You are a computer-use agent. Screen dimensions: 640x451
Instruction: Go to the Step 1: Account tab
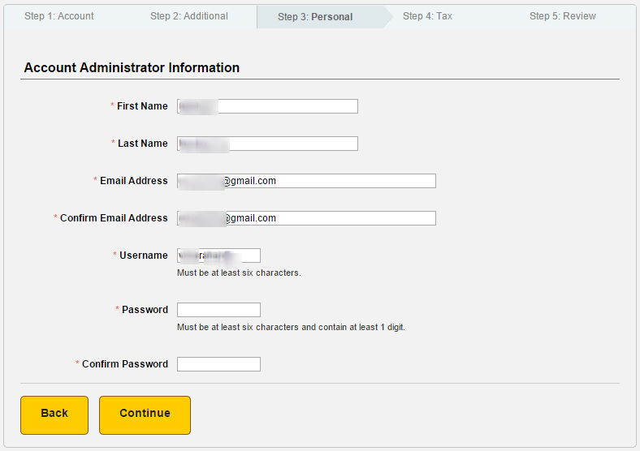click(59, 16)
